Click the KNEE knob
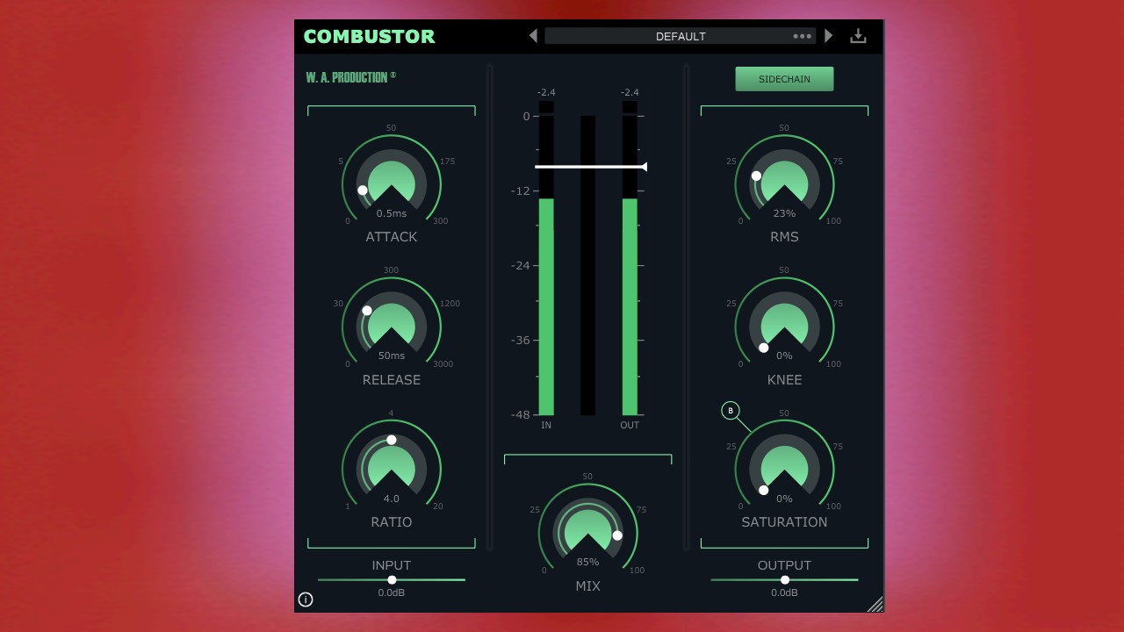Viewport: 1124px width, 632px height. 784,324
